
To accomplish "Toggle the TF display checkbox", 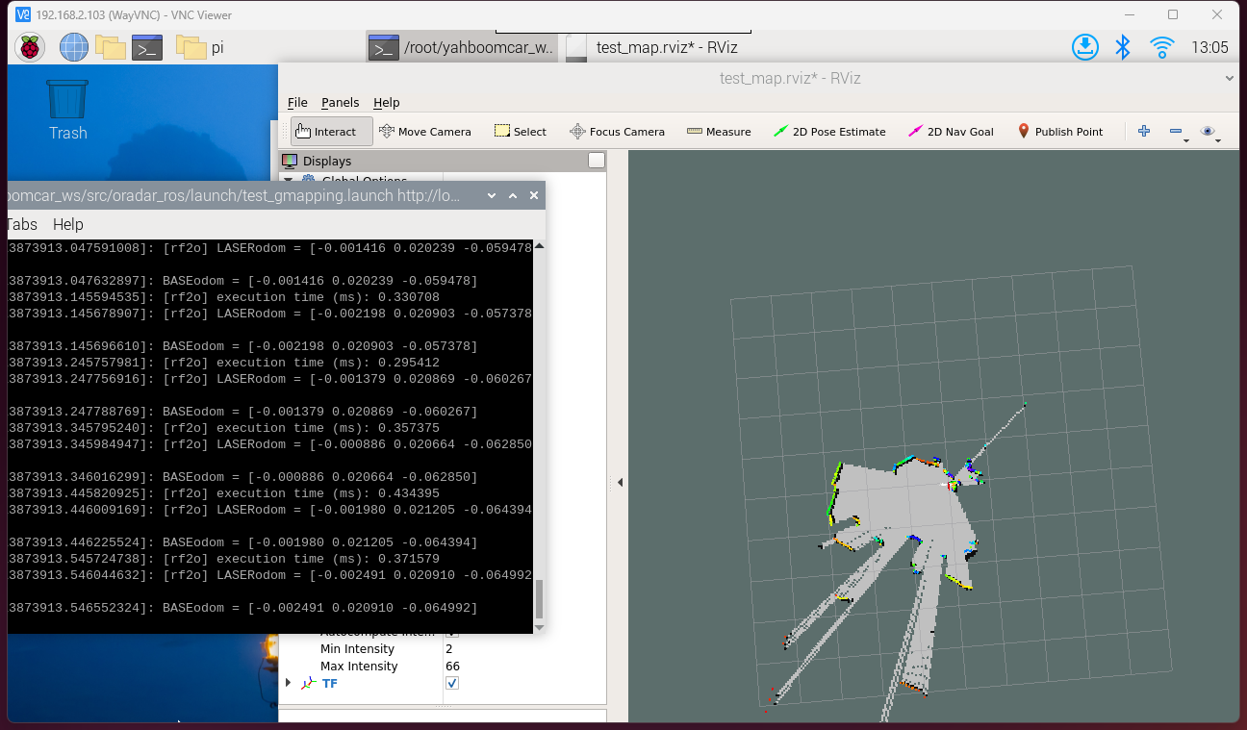I will [452, 683].
